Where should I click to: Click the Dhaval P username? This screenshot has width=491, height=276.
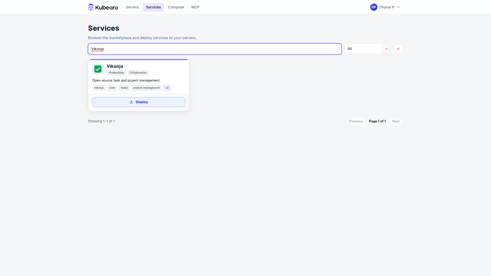[387, 7]
